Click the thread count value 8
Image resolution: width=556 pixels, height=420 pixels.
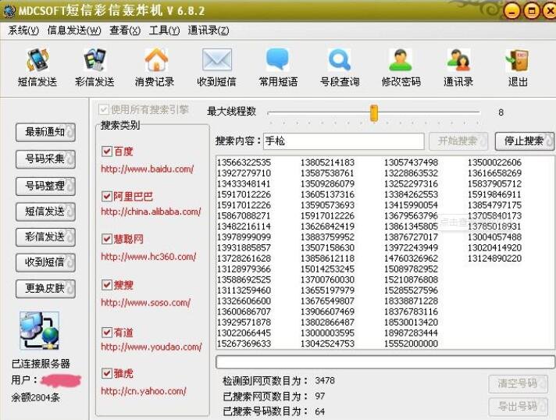click(x=501, y=112)
